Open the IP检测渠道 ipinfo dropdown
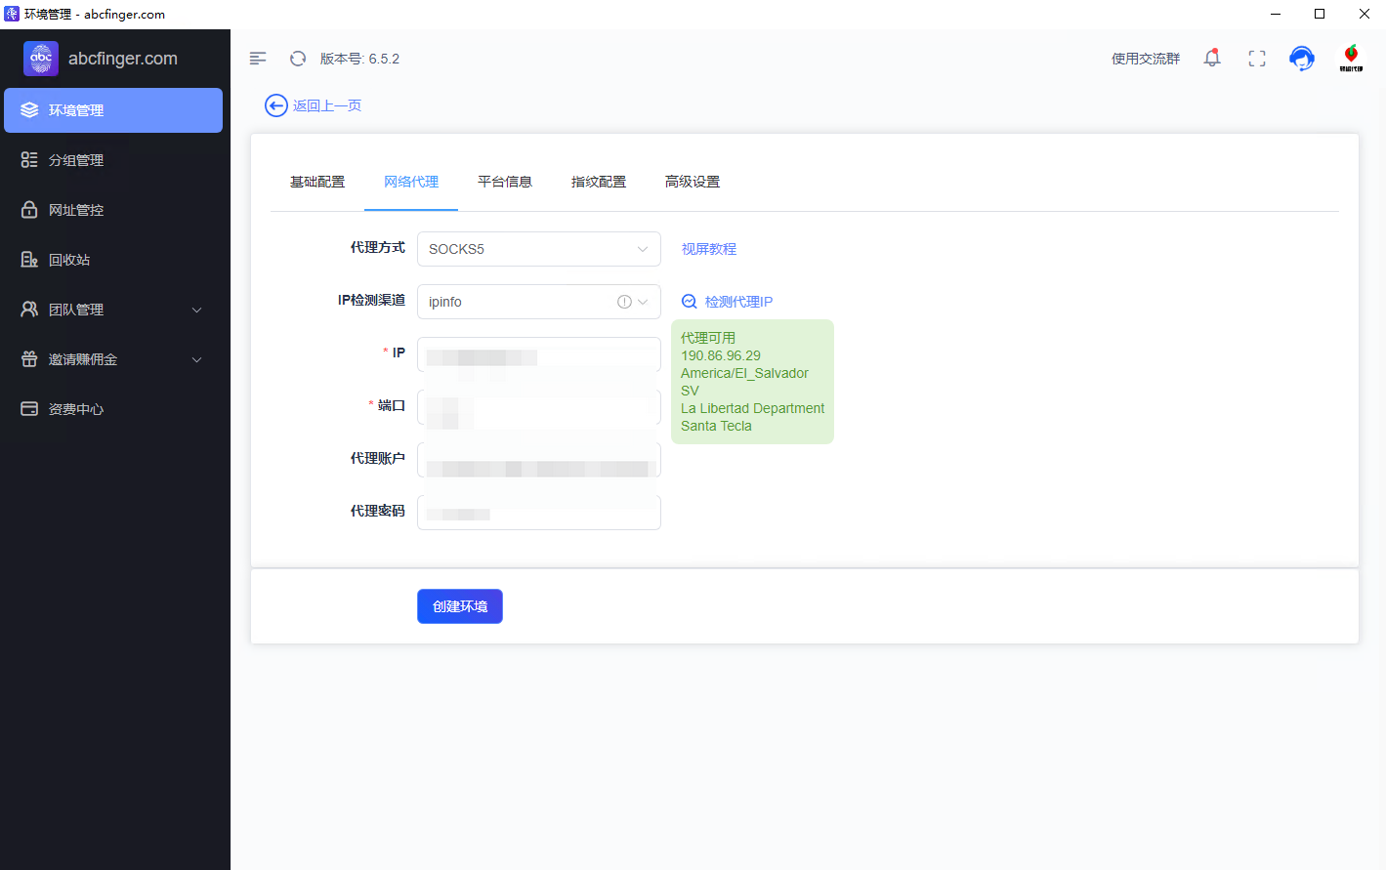Image resolution: width=1386 pixels, height=870 pixels. click(x=518, y=302)
